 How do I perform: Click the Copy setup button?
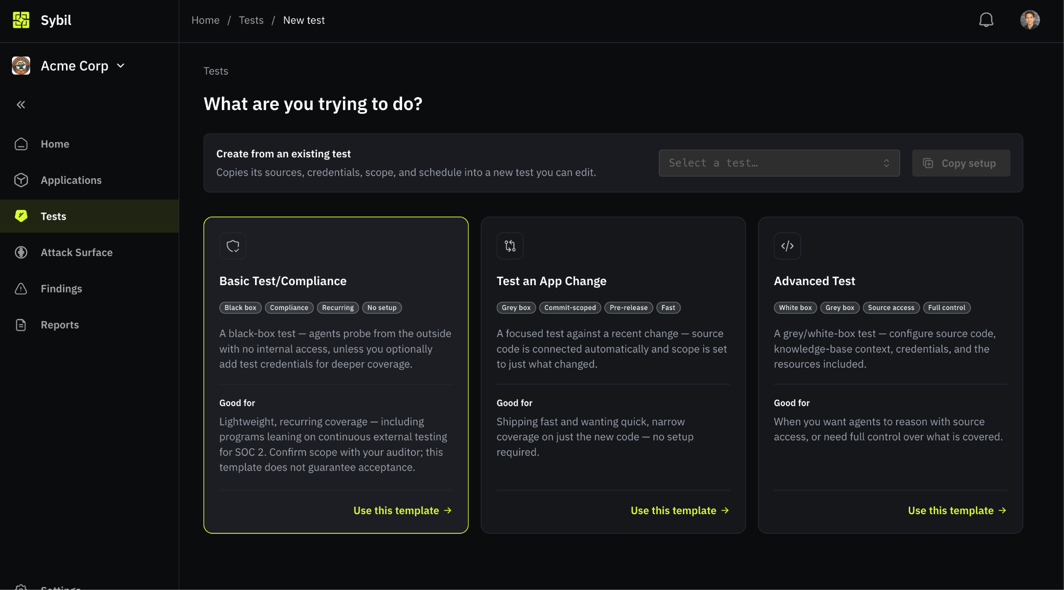click(961, 163)
